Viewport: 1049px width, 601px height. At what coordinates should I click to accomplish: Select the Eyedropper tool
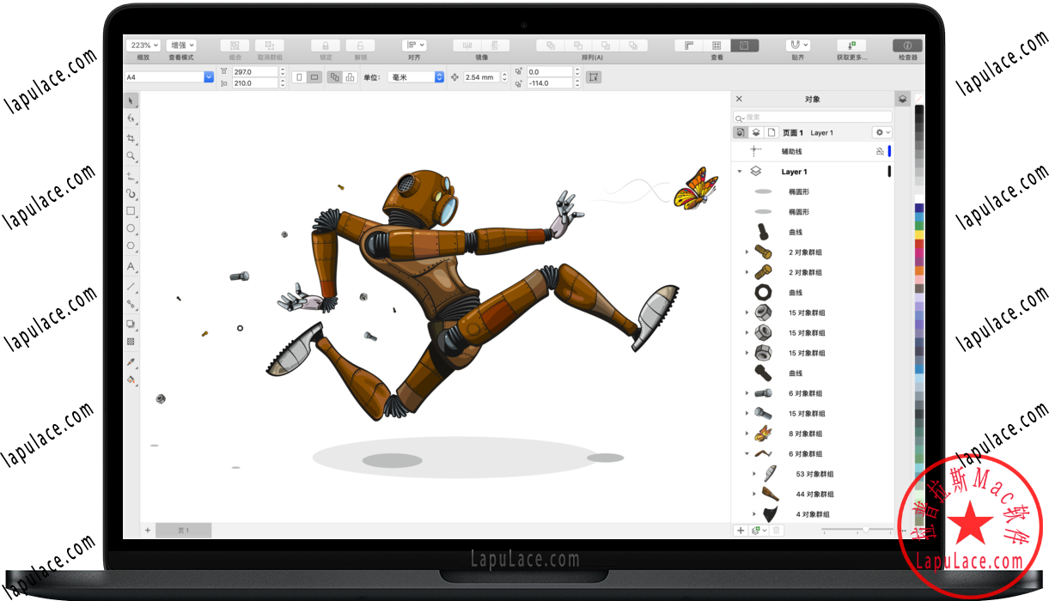(x=131, y=362)
